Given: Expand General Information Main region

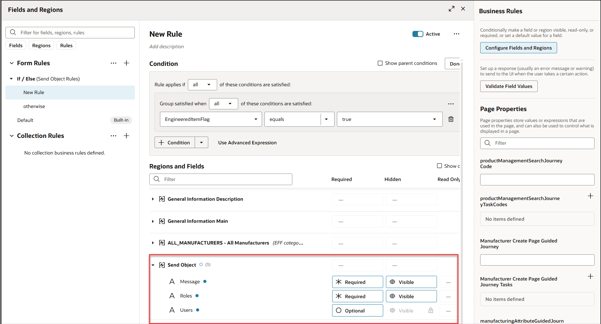Looking at the screenshot, I should coord(153,221).
